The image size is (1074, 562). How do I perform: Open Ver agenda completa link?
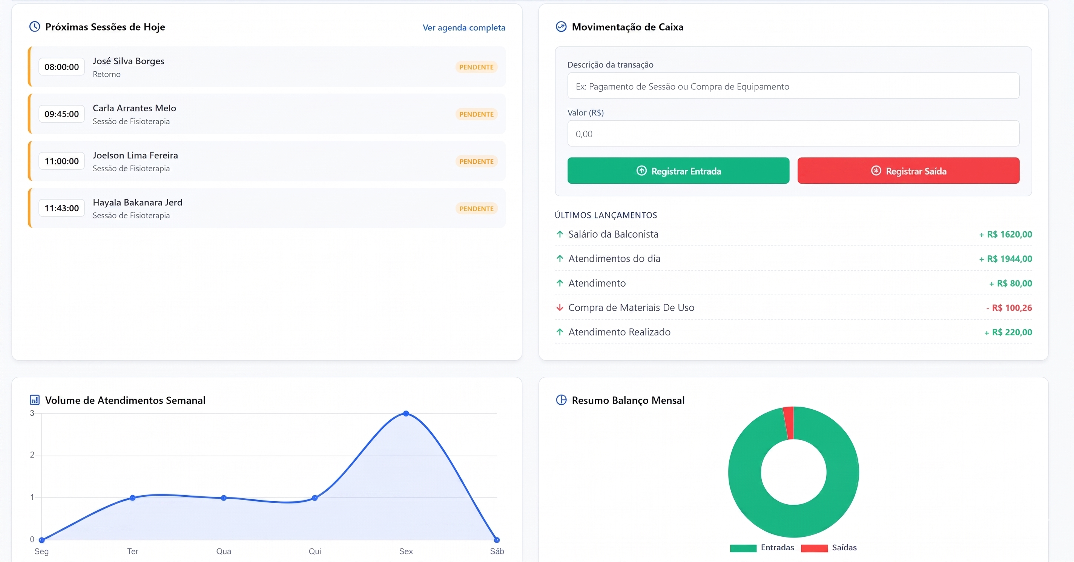[x=463, y=28]
